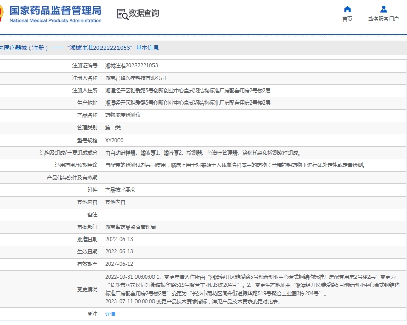The height and width of the screenshot is (325, 407).
Task: Click the 有效期至 label
Action: (x=87, y=264)
